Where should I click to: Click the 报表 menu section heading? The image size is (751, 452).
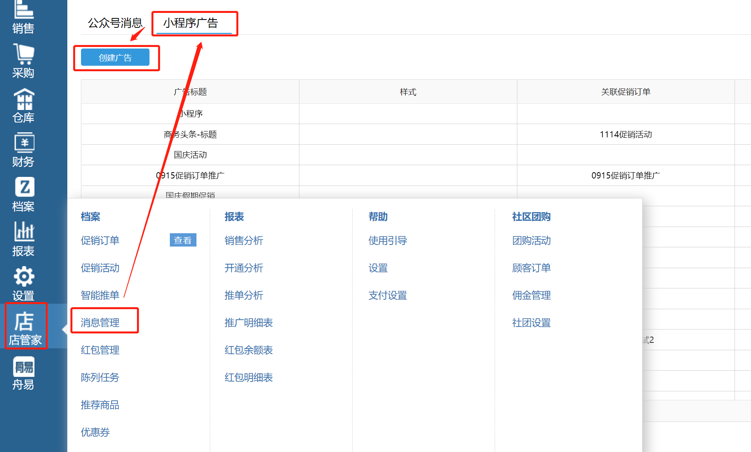point(234,216)
